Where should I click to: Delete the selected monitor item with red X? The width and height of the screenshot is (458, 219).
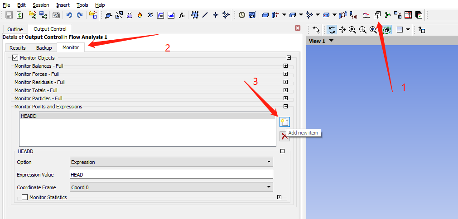(x=284, y=136)
